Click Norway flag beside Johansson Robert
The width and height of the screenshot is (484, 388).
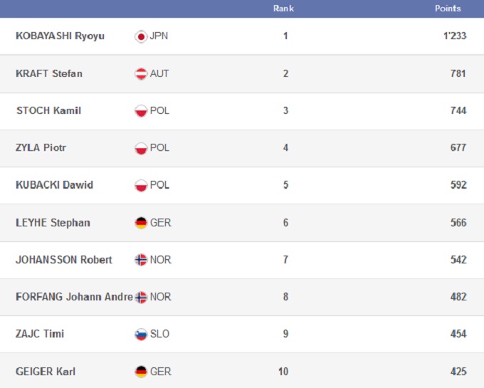click(x=141, y=260)
